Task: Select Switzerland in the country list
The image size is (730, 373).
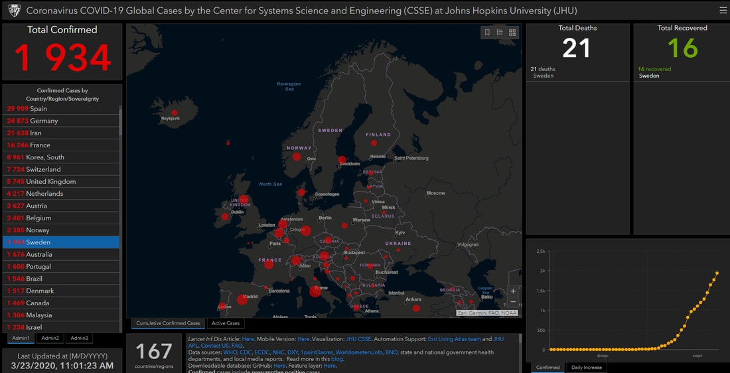Action: (x=61, y=169)
